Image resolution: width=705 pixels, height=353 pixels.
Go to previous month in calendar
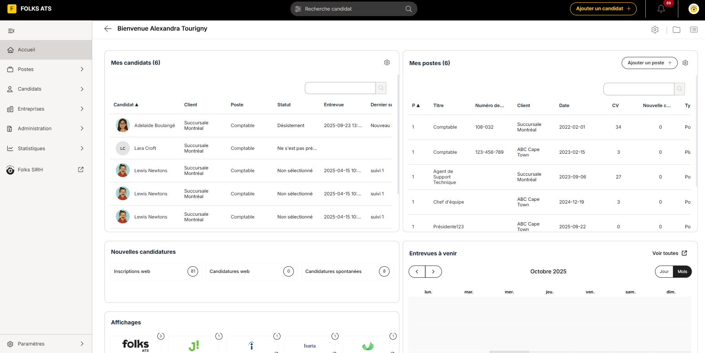pos(417,271)
